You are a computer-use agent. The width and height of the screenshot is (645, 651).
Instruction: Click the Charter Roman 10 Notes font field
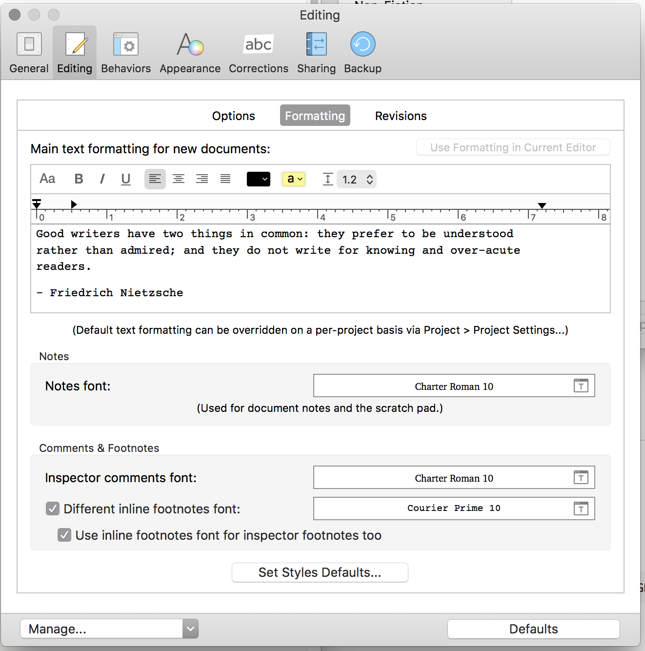click(454, 386)
